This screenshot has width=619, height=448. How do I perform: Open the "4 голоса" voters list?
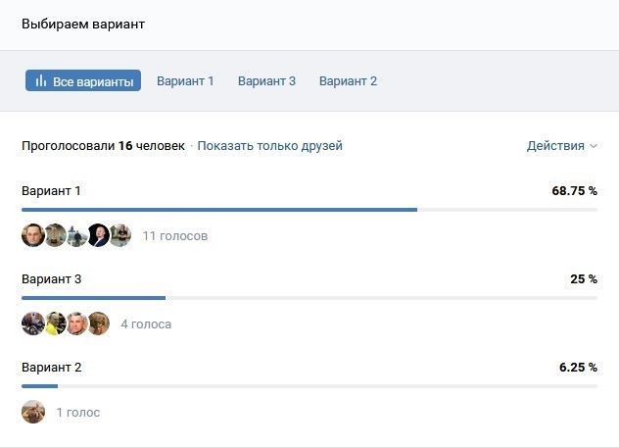[x=146, y=324]
